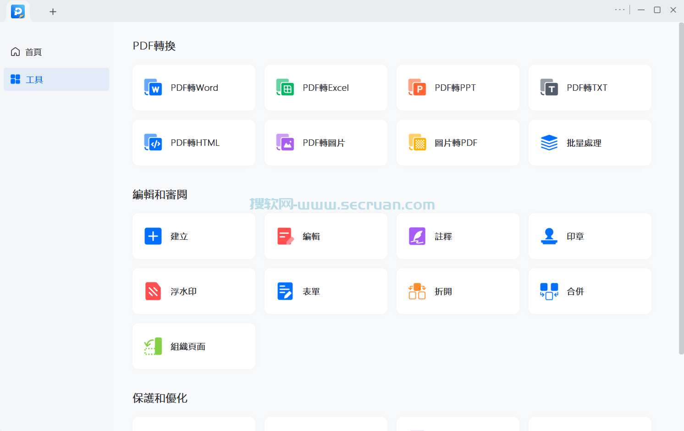Click the 圖片轉PDF yellow icon
The height and width of the screenshot is (431, 684).
coord(417,143)
